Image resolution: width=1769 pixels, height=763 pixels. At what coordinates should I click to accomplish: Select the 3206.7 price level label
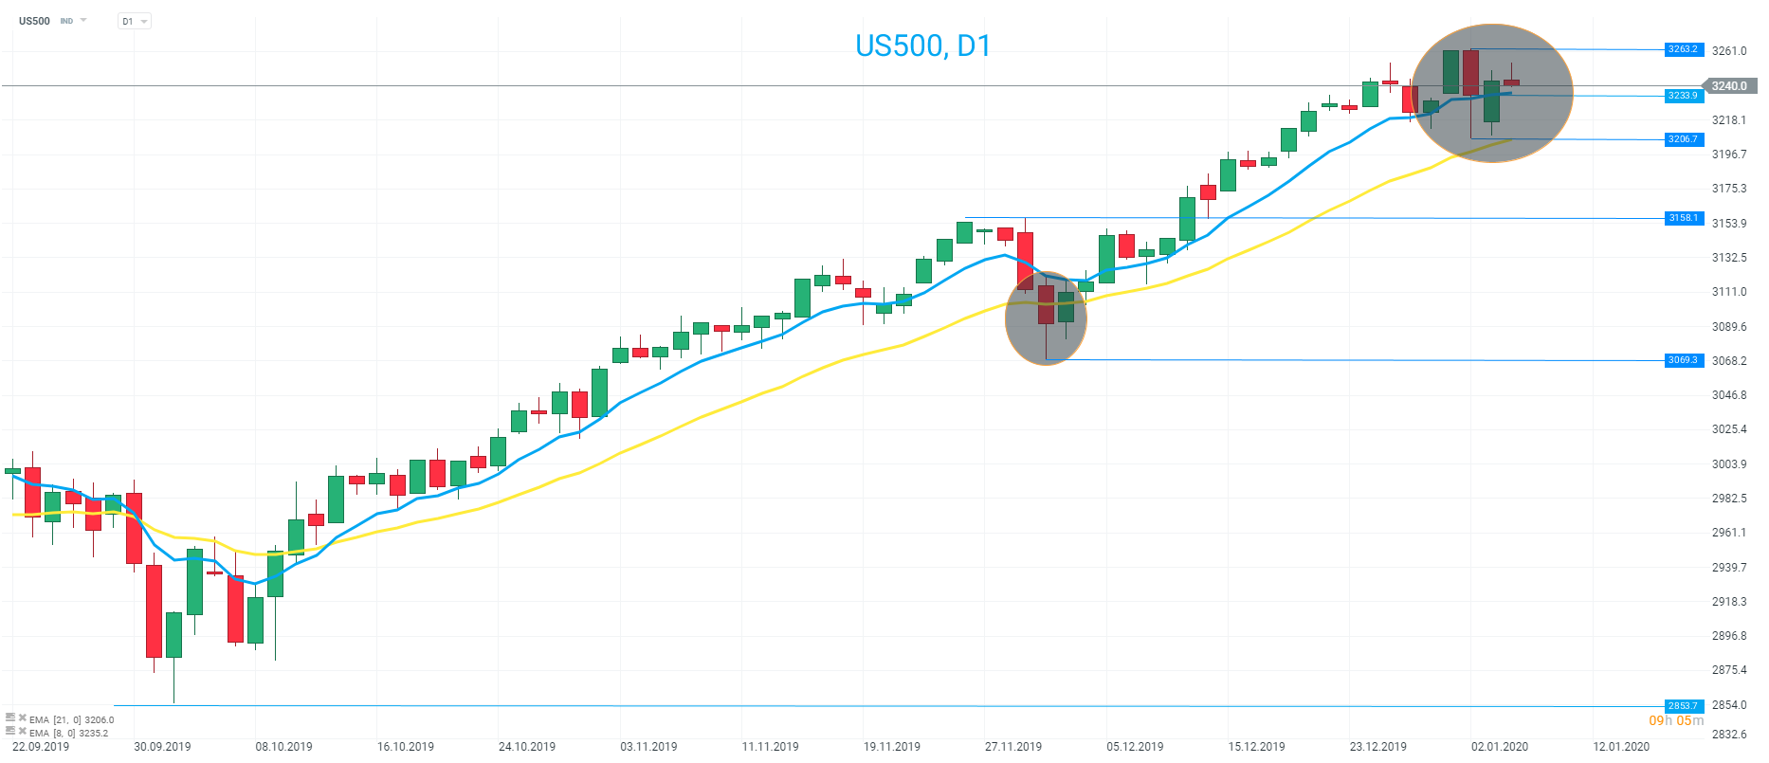pos(1684,139)
